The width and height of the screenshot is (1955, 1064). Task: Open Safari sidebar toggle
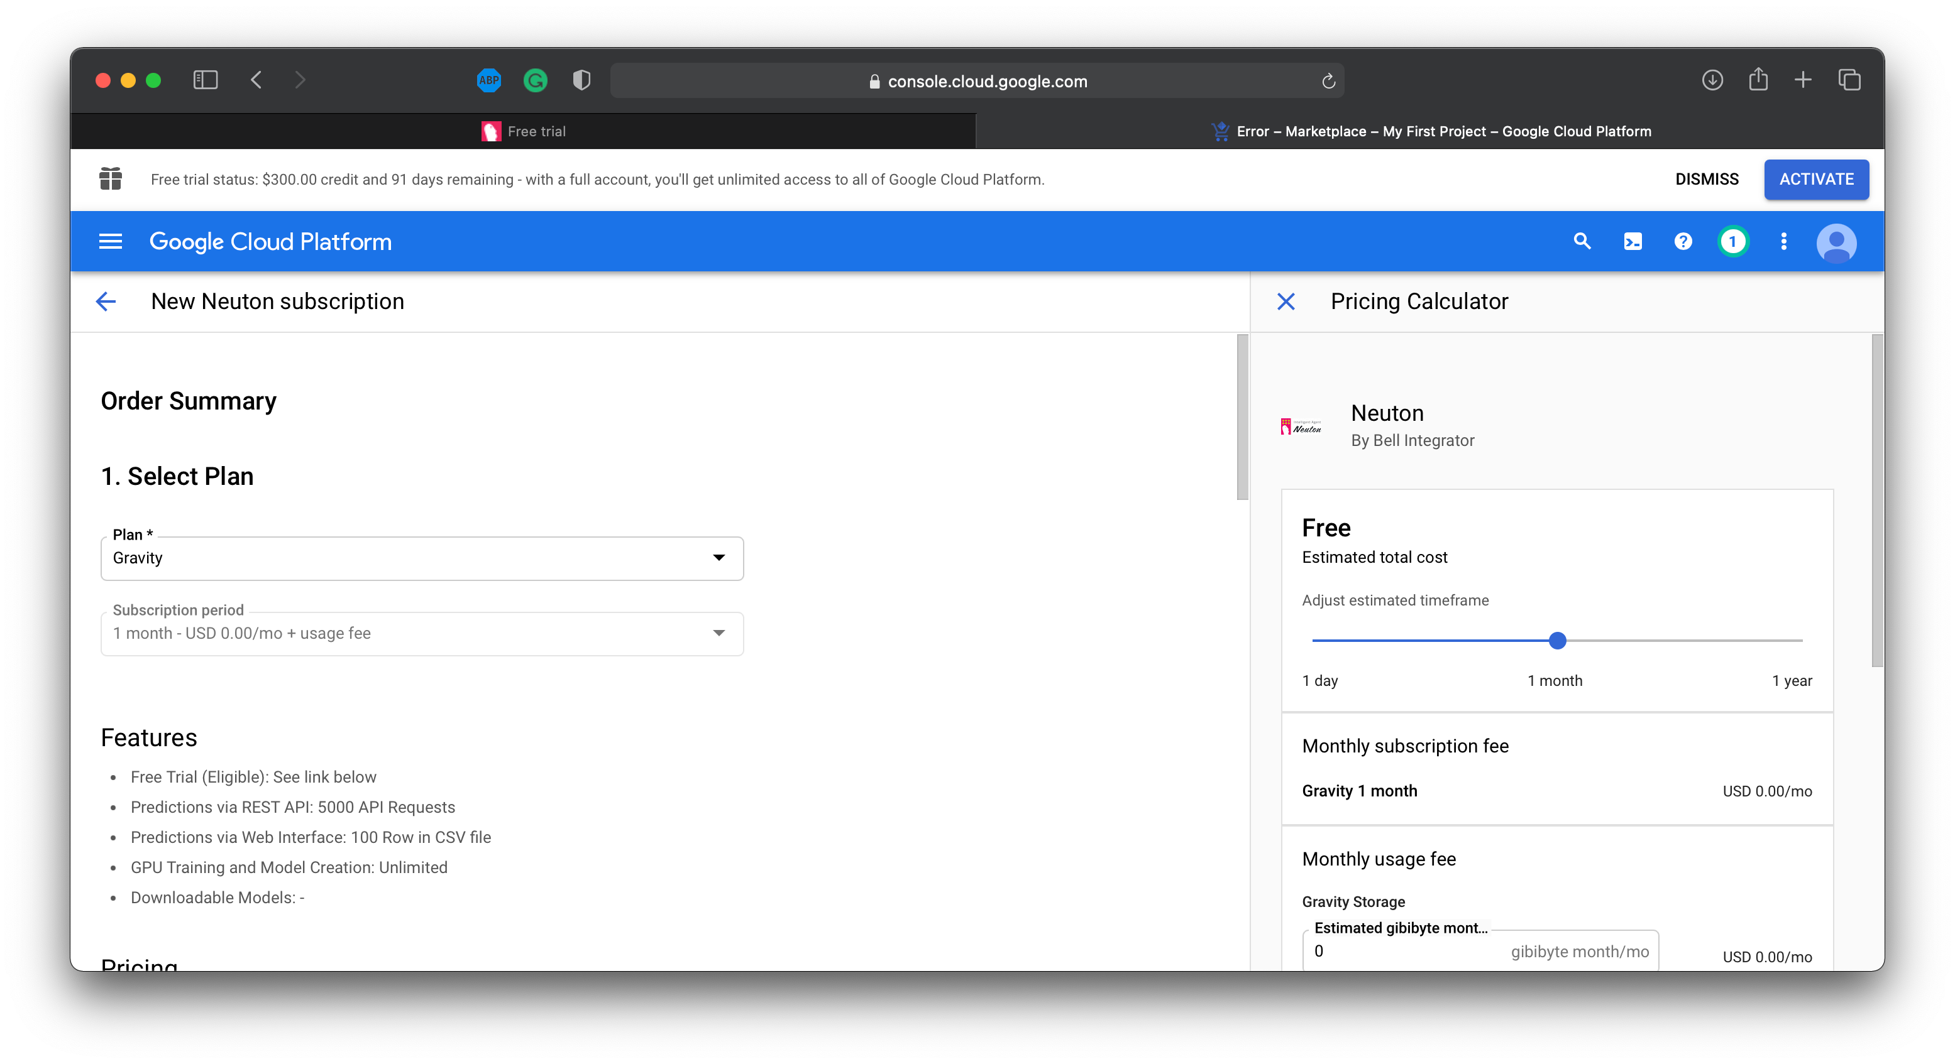coord(205,80)
